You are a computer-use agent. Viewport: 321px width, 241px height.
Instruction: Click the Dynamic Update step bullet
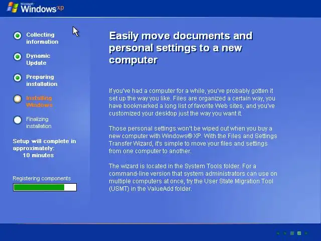(x=18, y=57)
